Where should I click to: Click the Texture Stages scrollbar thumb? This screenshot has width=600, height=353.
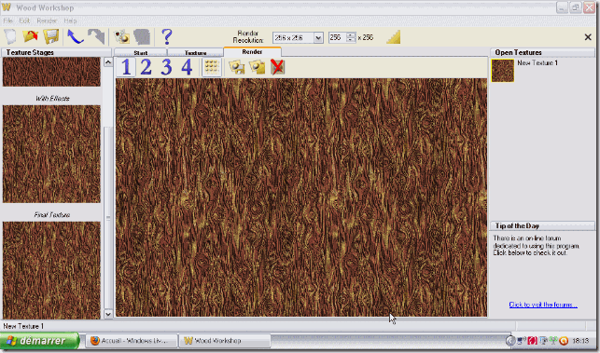[x=108, y=218]
